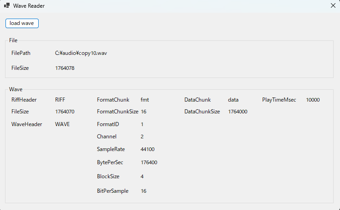The width and height of the screenshot is (340, 210).
Task: Close the Wave Reader window
Action: pyautogui.click(x=333, y=6)
